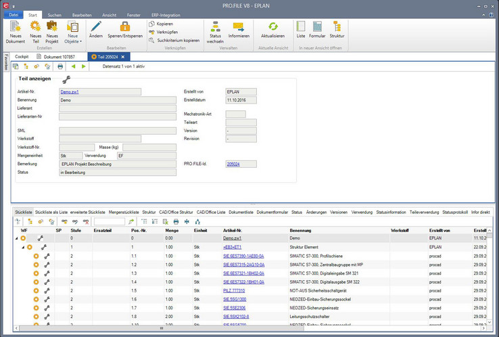Click the Informieren icon in ribbon
Image resolution: width=499 pixels, height=337 pixels.
[x=239, y=28]
